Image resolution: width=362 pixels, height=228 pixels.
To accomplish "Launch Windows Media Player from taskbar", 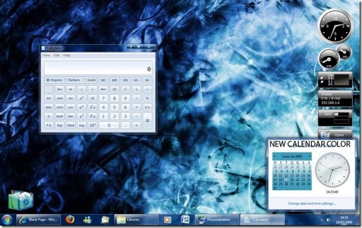I will (167, 220).
